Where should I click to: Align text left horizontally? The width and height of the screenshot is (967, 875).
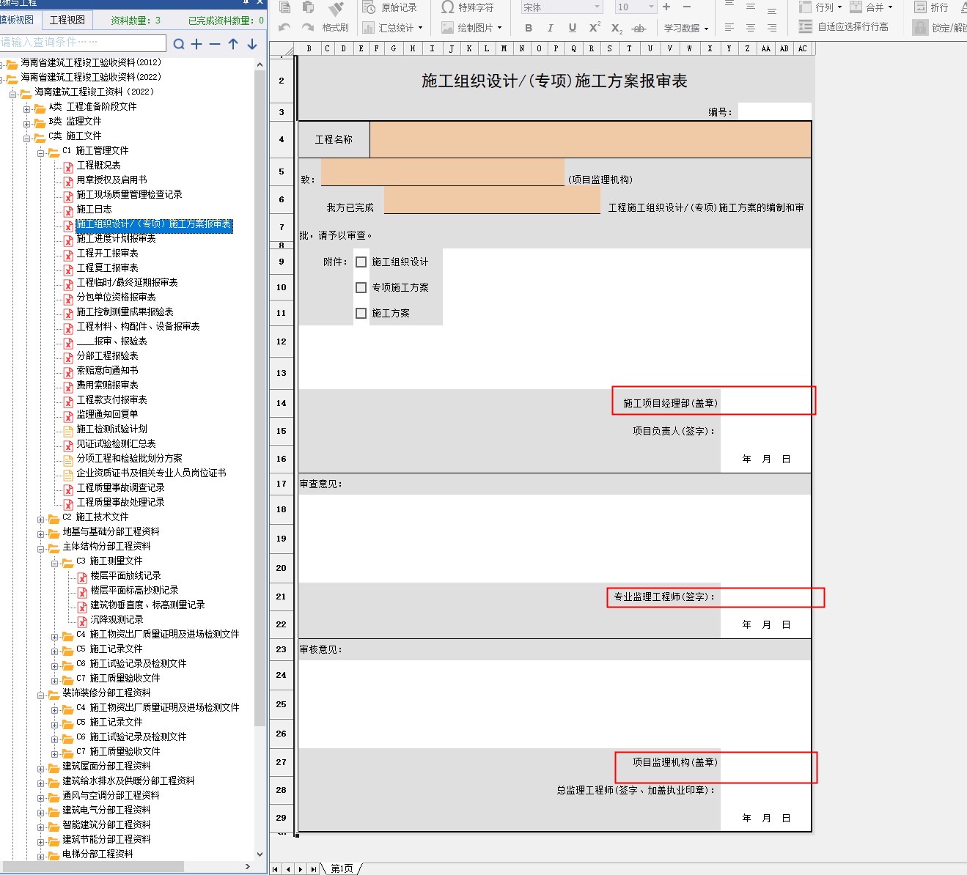[729, 28]
